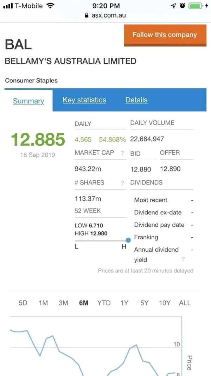Open the Summary tab
The width and height of the screenshot is (211, 376).
pyautogui.click(x=28, y=101)
